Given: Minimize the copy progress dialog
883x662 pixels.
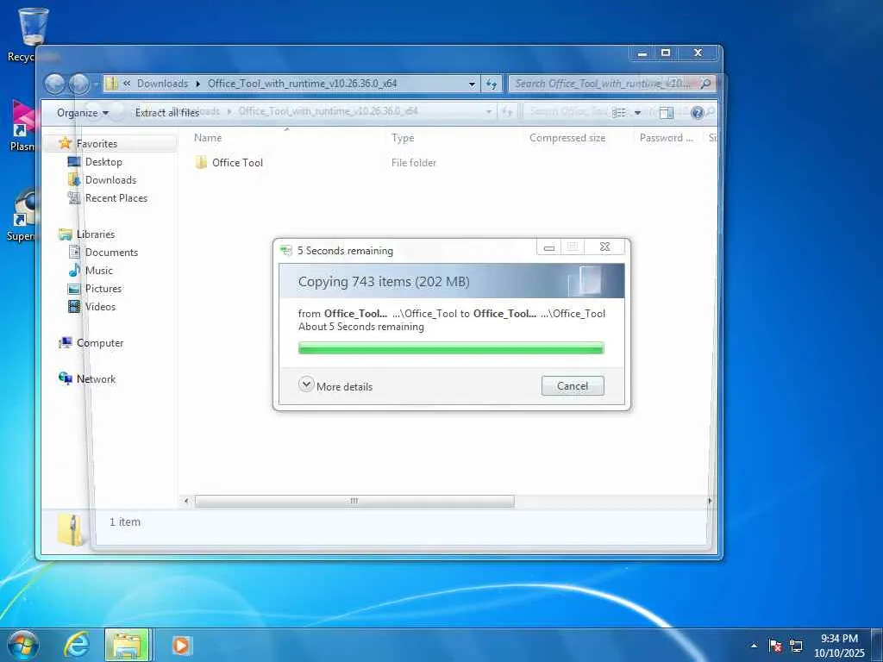Looking at the screenshot, I should tap(549, 247).
